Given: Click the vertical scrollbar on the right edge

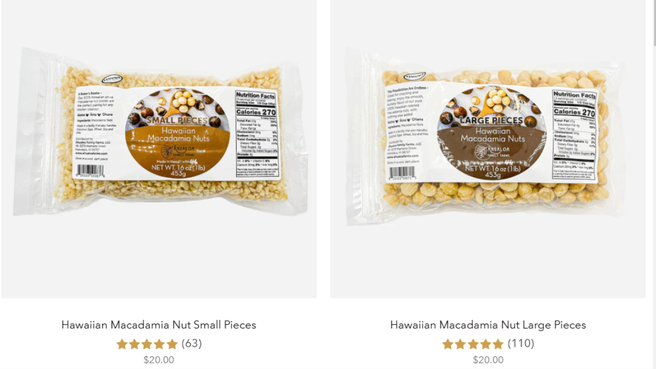Looking at the screenshot, I should click(653, 184).
